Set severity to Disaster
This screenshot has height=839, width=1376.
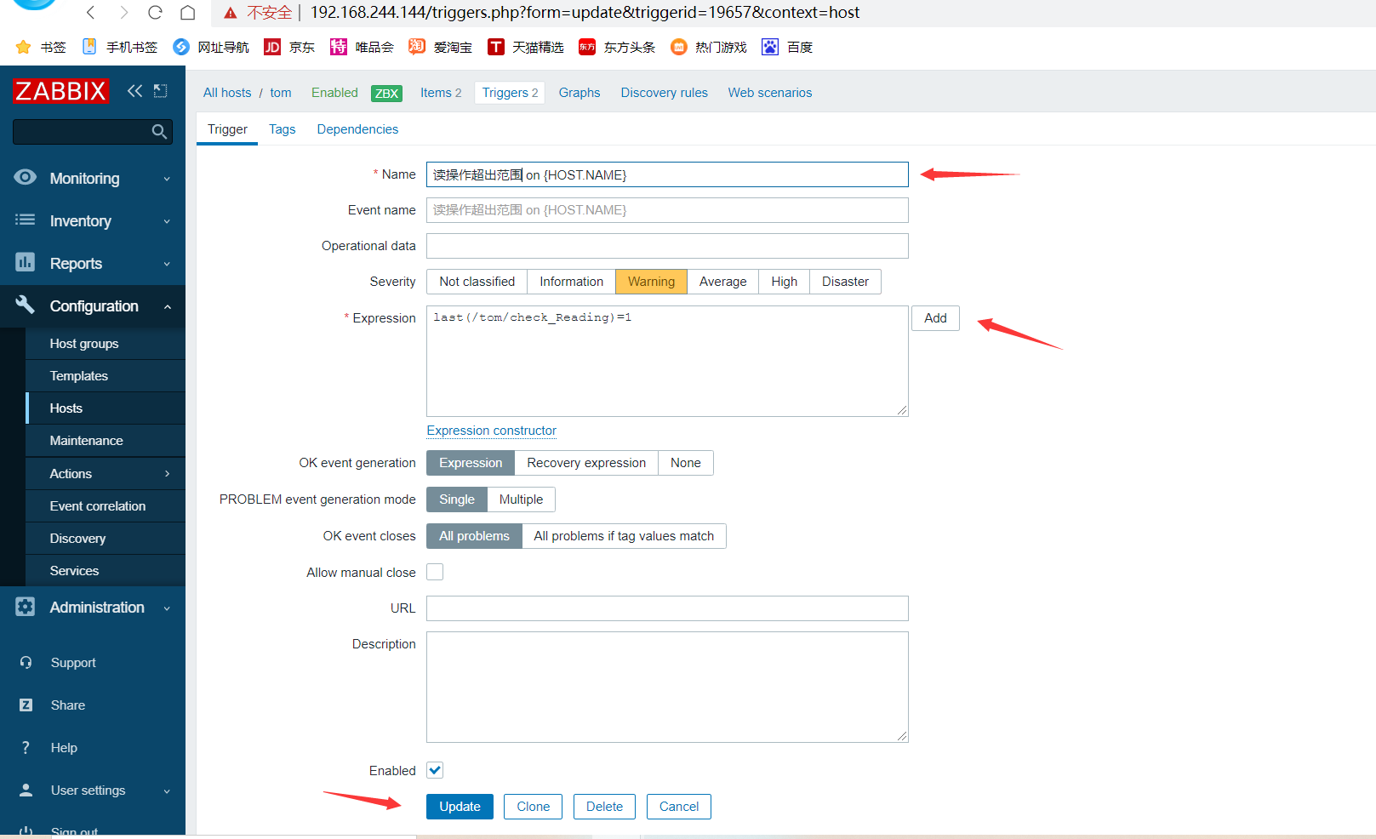coord(846,282)
